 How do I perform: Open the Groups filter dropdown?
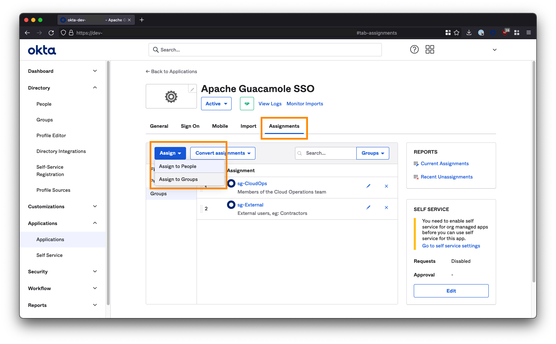(x=372, y=153)
